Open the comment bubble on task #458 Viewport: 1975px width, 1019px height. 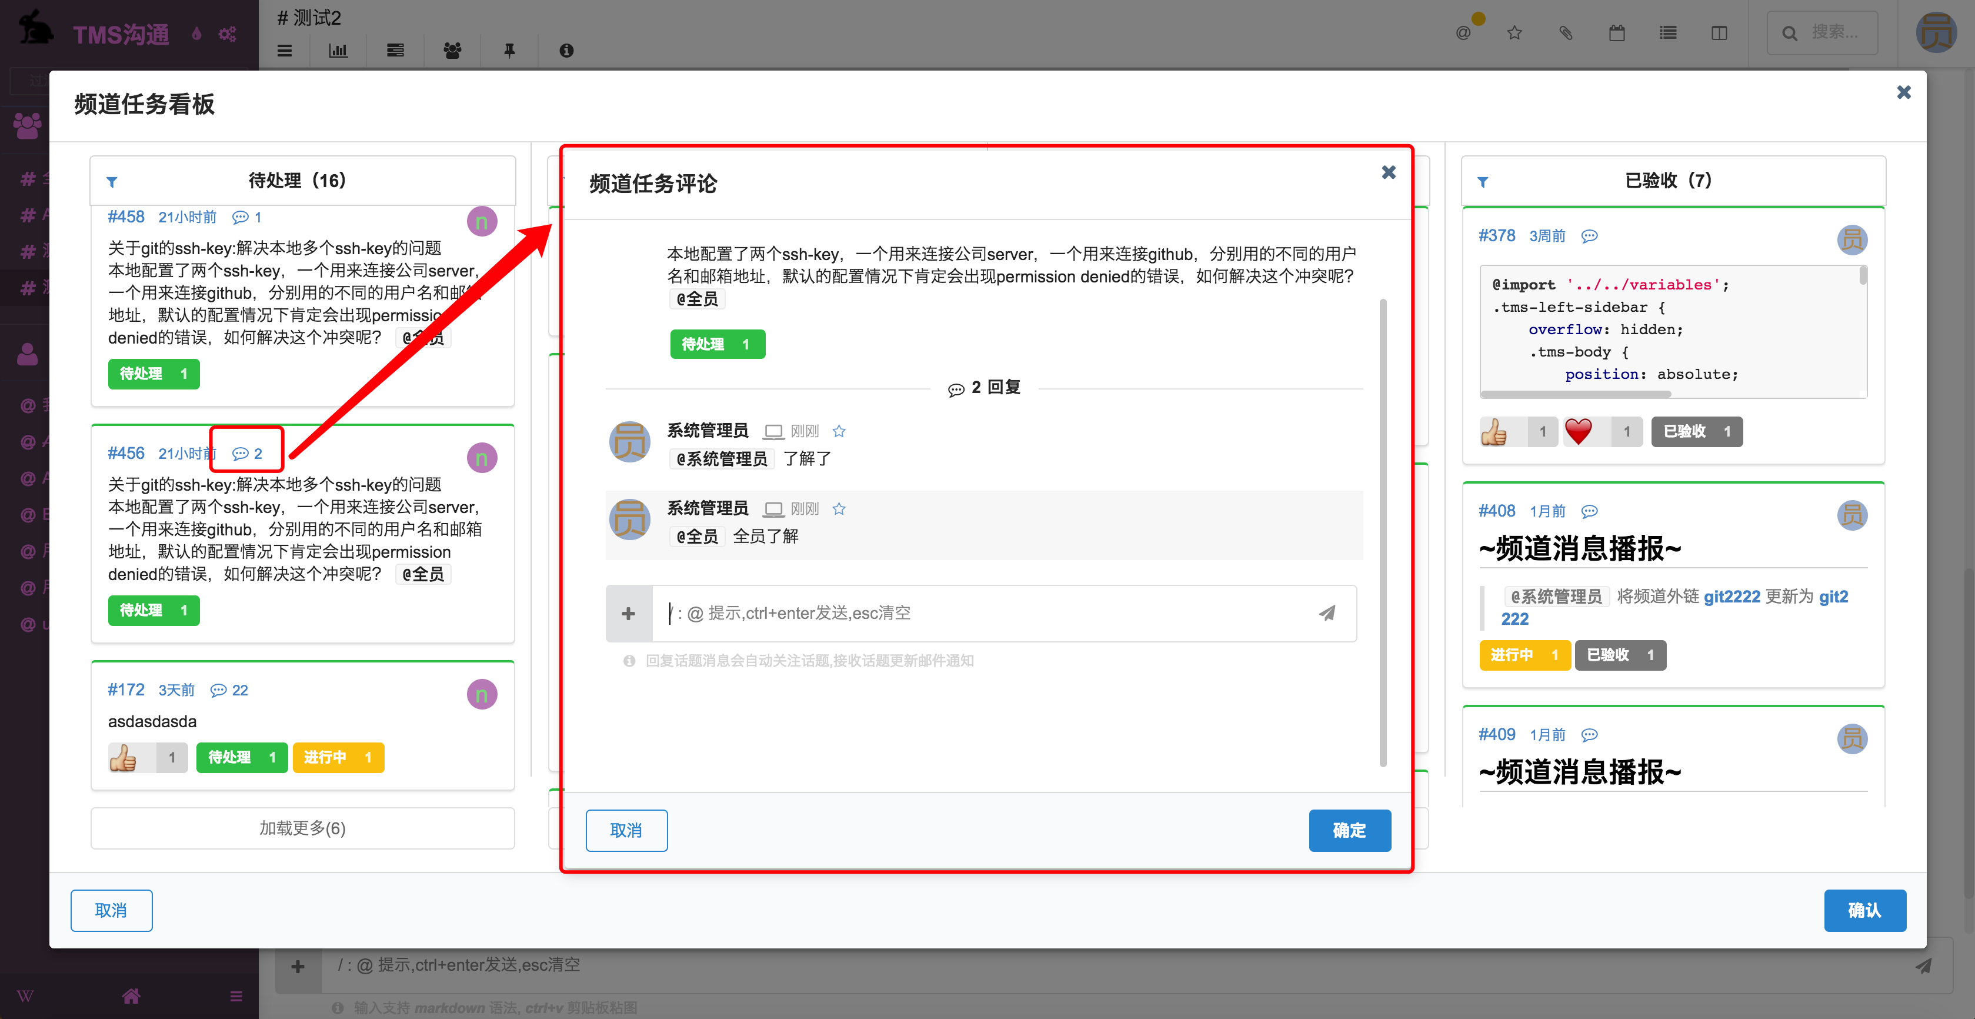point(247,217)
